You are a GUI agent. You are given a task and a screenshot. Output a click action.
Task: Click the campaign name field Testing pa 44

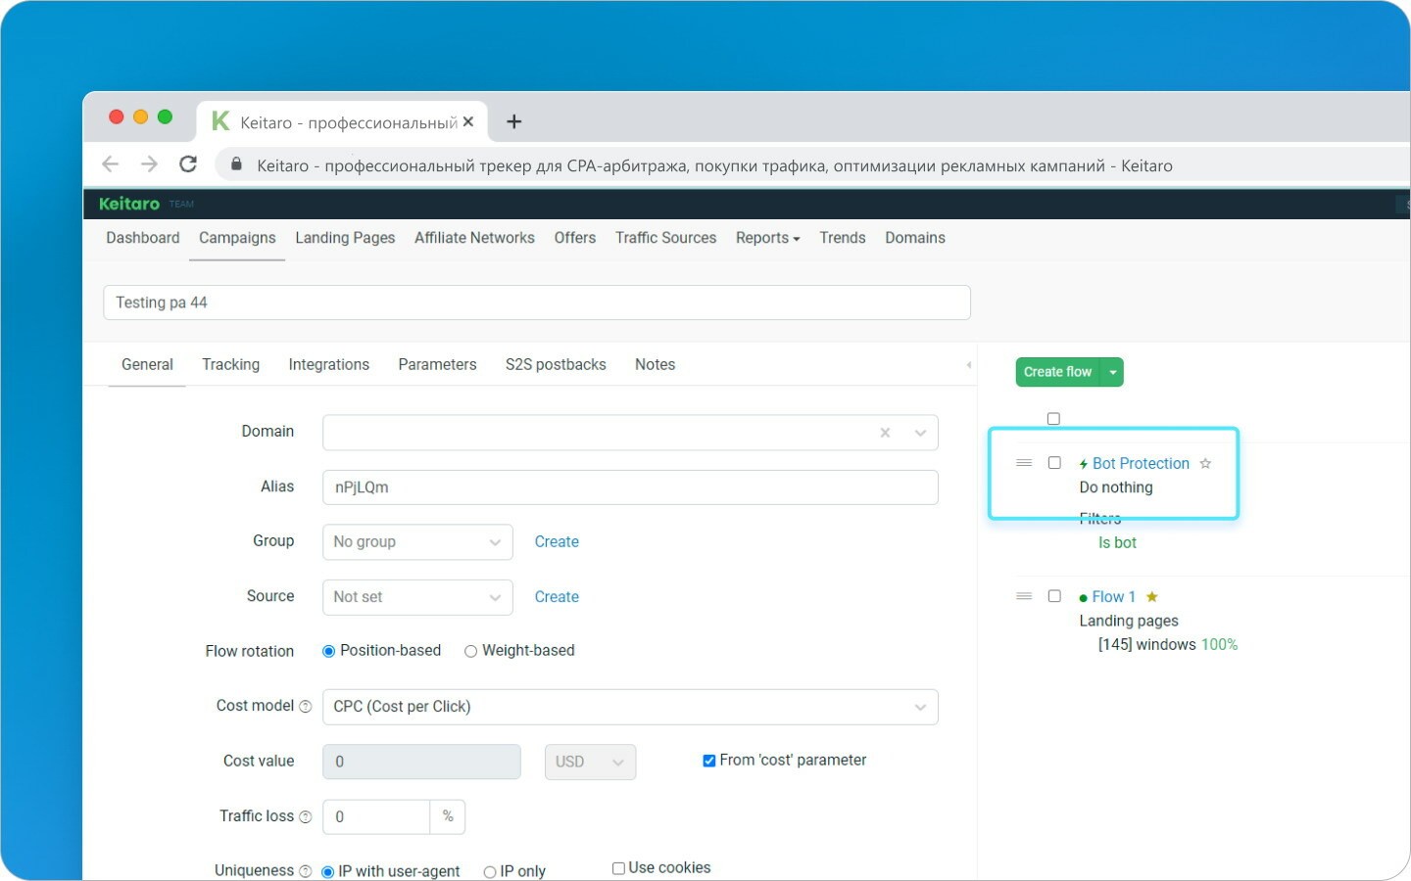[x=537, y=302]
